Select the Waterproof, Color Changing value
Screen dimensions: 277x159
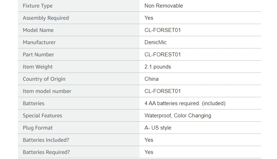(x=178, y=116)
